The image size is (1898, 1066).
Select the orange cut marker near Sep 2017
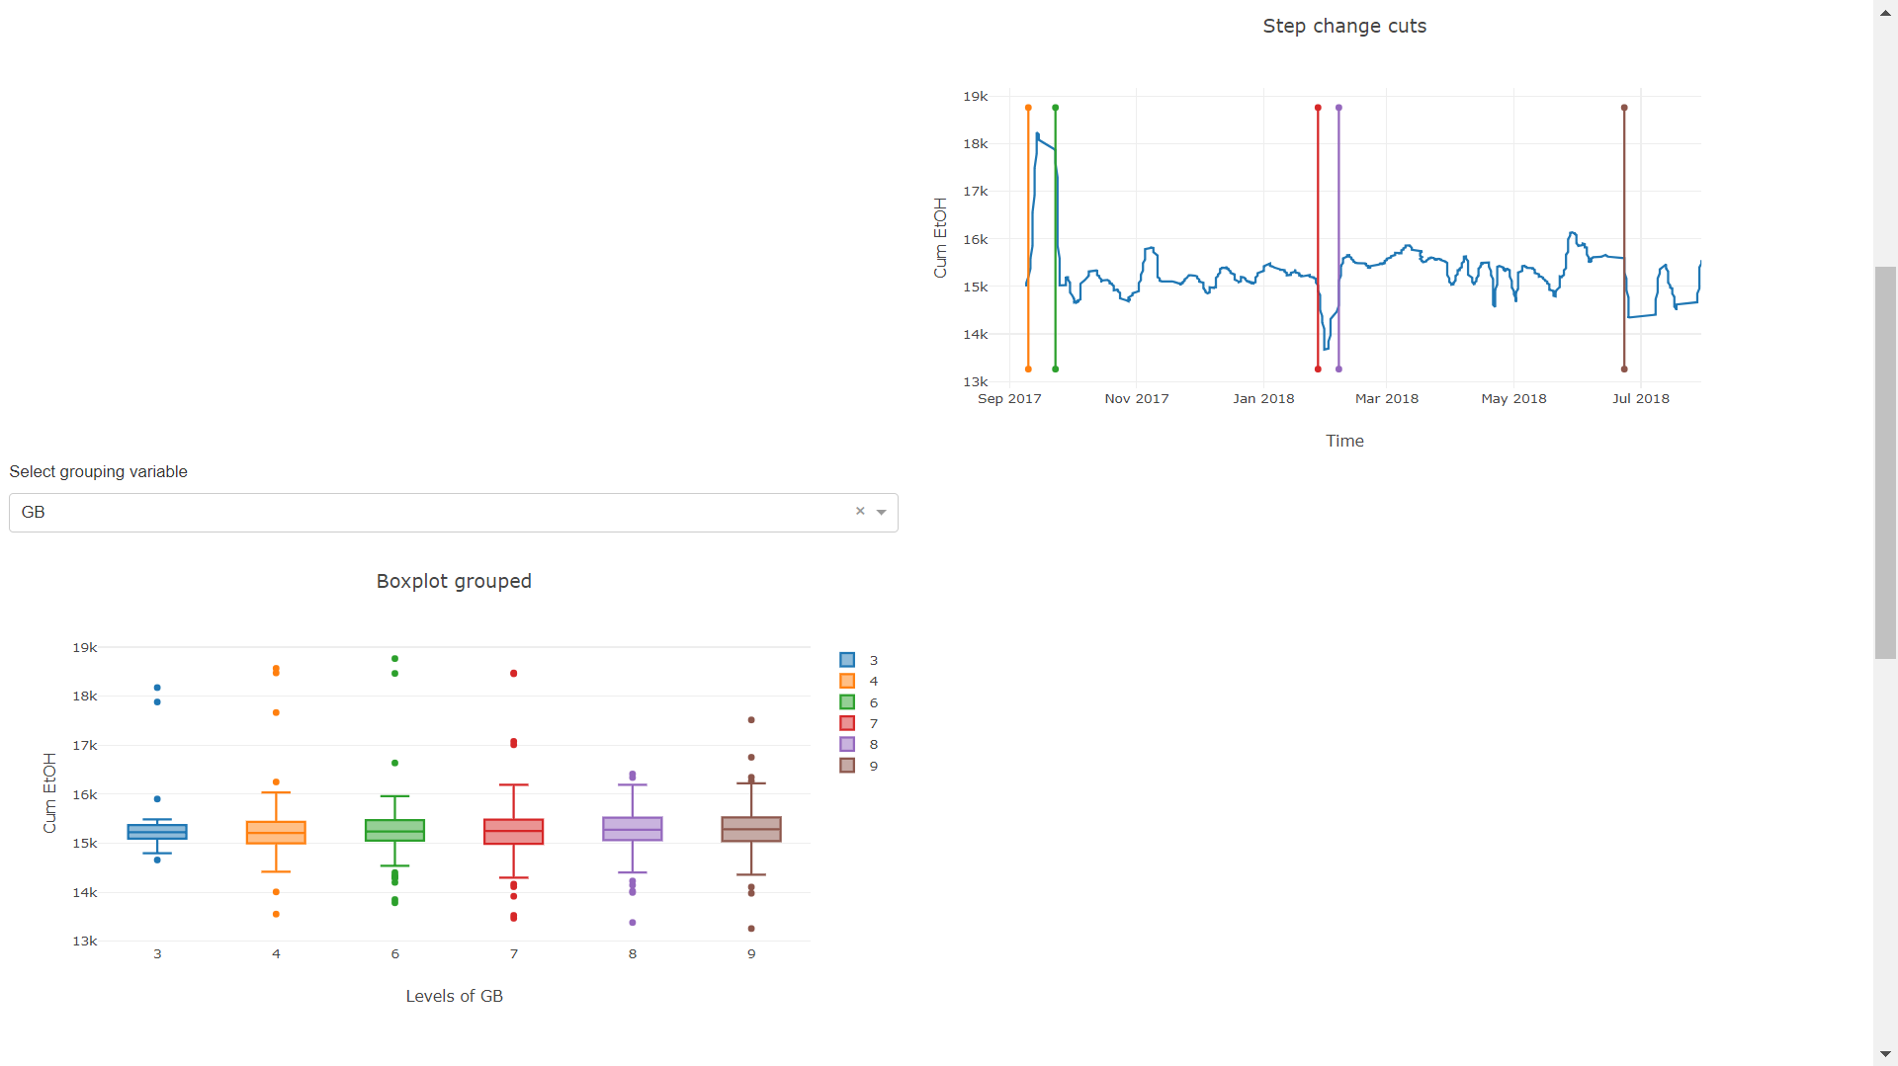pos(1028,237)
